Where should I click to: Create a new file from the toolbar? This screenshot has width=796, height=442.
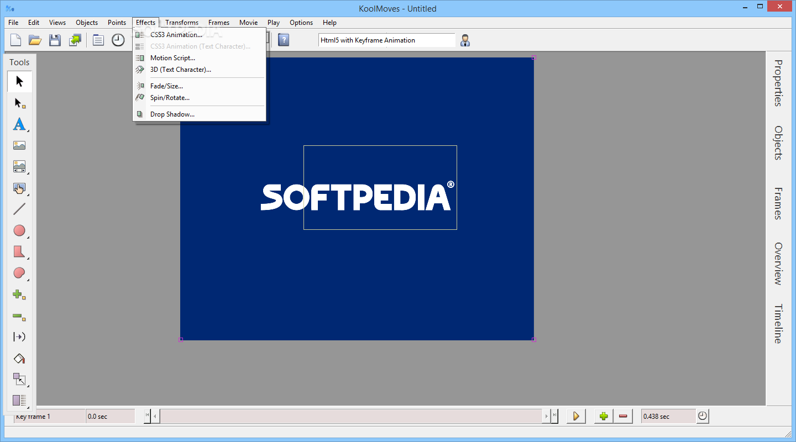click(x=16, y=40)
